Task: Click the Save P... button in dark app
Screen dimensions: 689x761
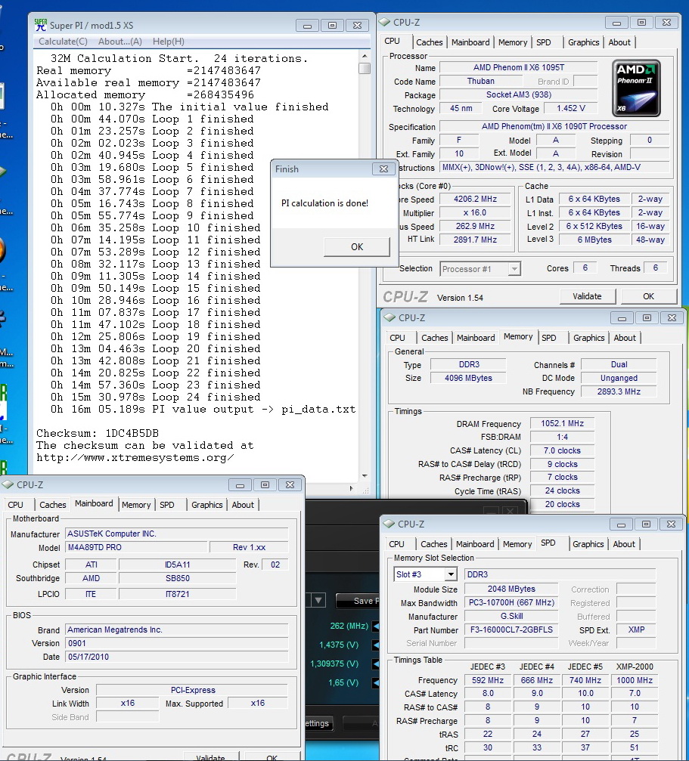Action: click(358, 601)
